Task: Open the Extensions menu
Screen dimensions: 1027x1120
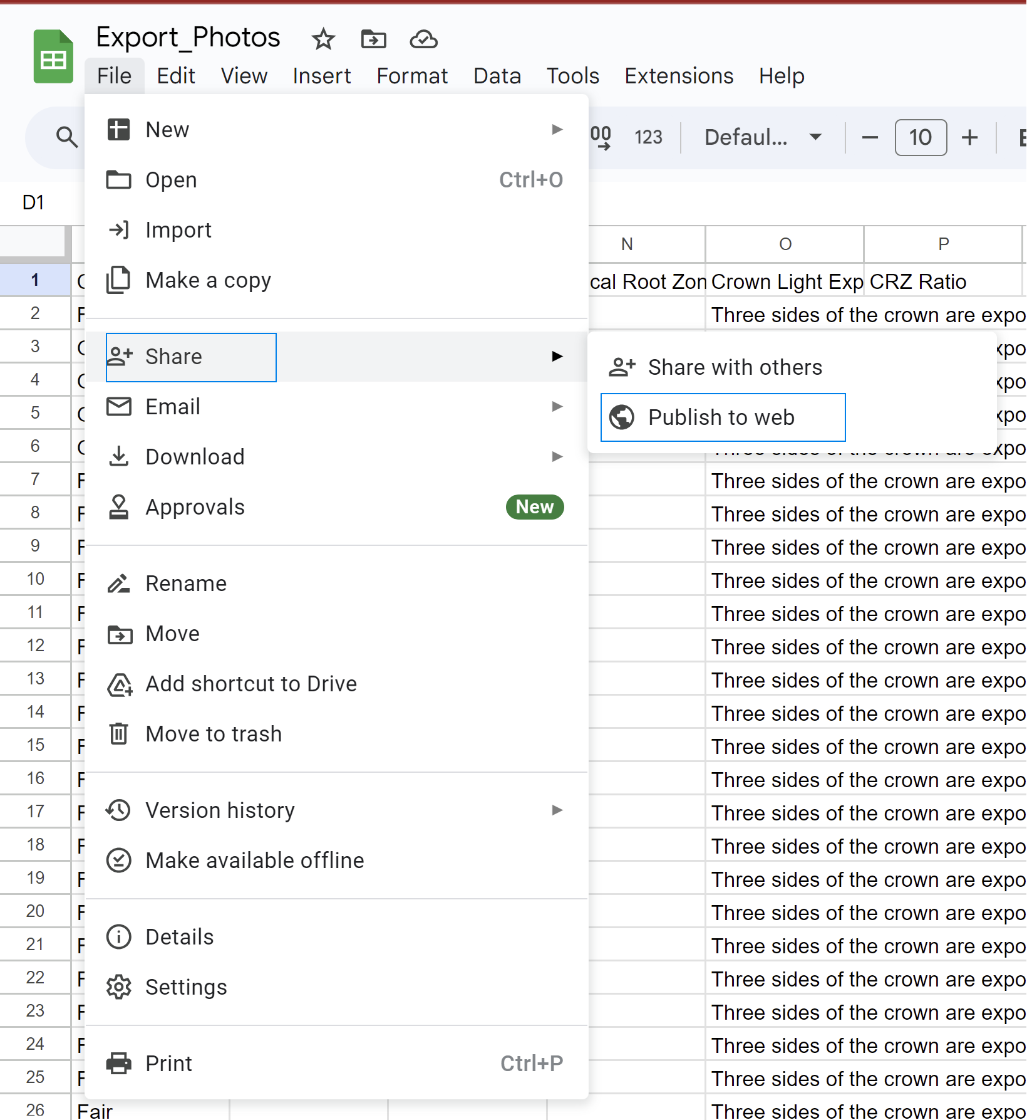Action: [x=679, y=76]
